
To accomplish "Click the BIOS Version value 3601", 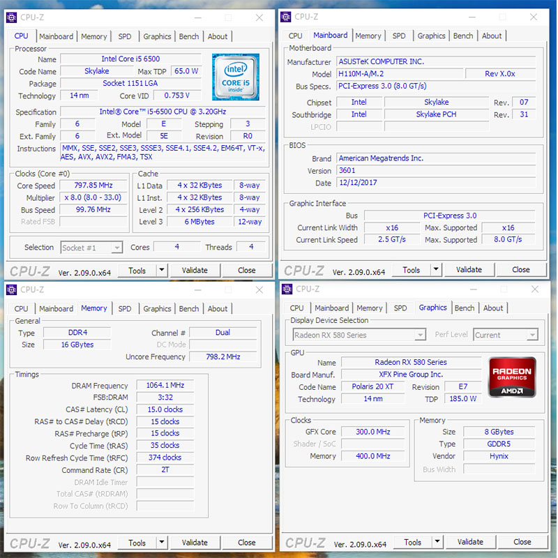I will click(x=436, y=170).
